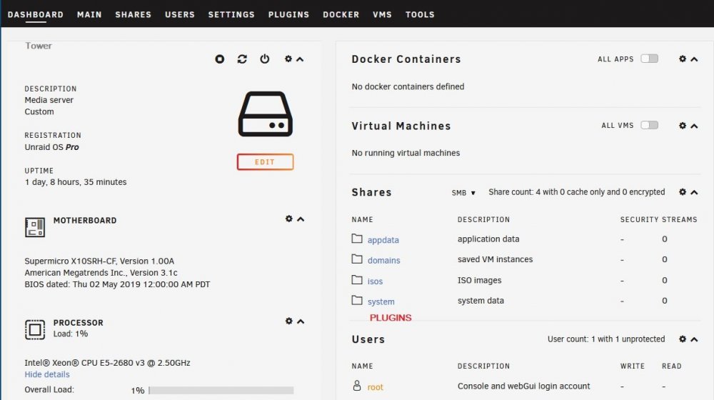This screenshot has height=400, width=714.
Task: Open Users section settings gear
Action: [683, 339]
